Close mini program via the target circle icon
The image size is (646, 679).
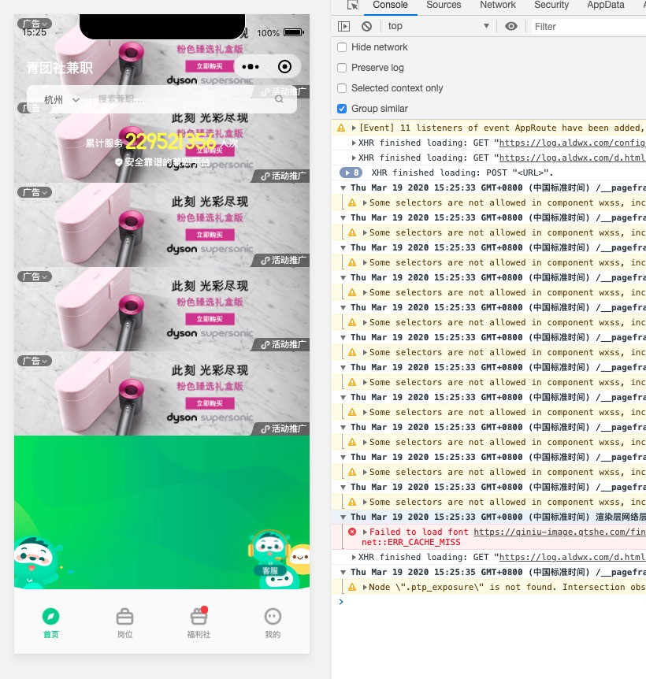click(x=284, y=67)
